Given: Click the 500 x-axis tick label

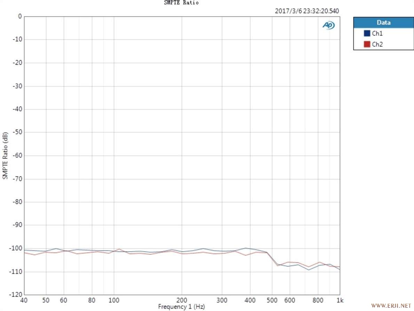Looking at the screenshot, I should [x=272, y=300].
